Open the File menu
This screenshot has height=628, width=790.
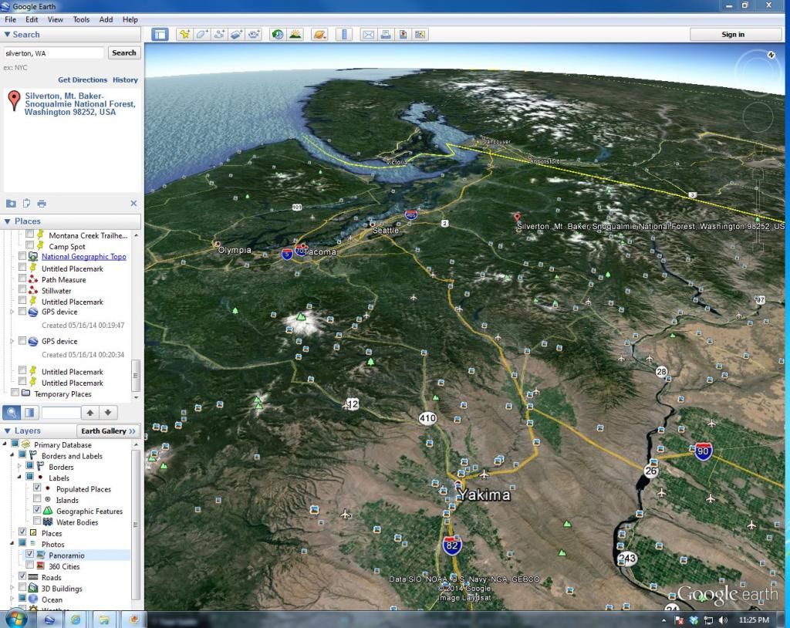(11, 19)
